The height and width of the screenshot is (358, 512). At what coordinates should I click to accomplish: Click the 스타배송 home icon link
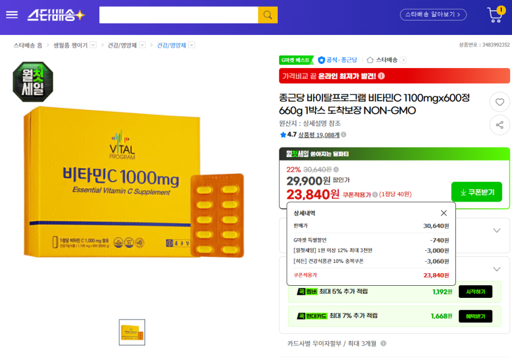click(x=370, y=60)
